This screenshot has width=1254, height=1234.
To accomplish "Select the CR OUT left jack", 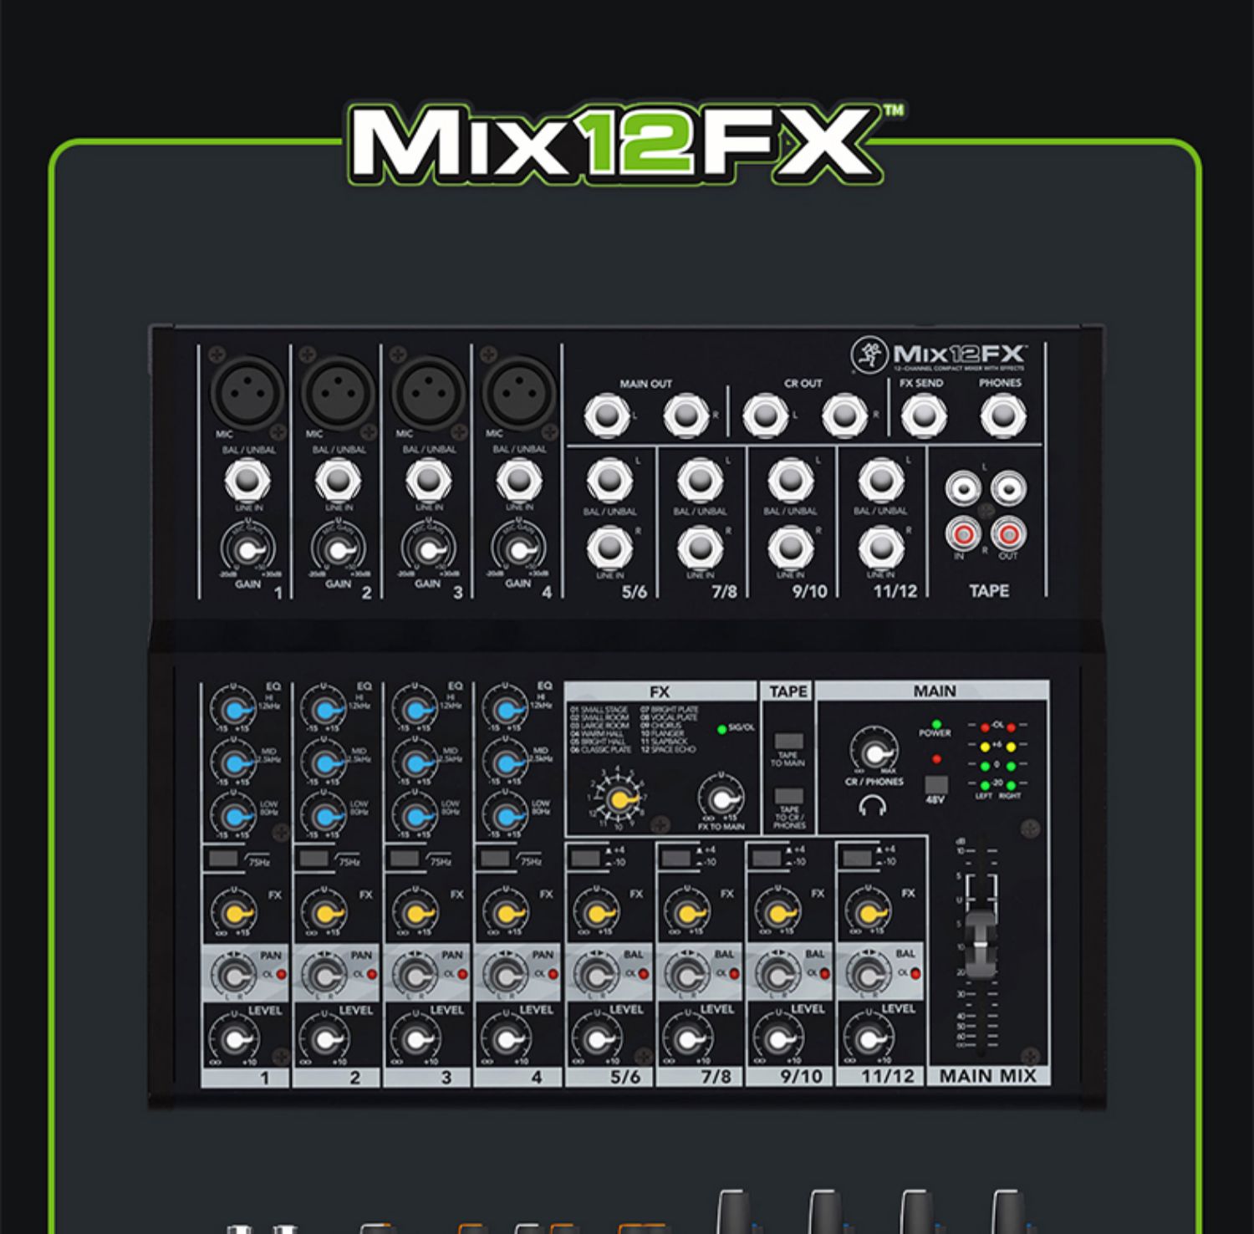I will coord(765,416).
